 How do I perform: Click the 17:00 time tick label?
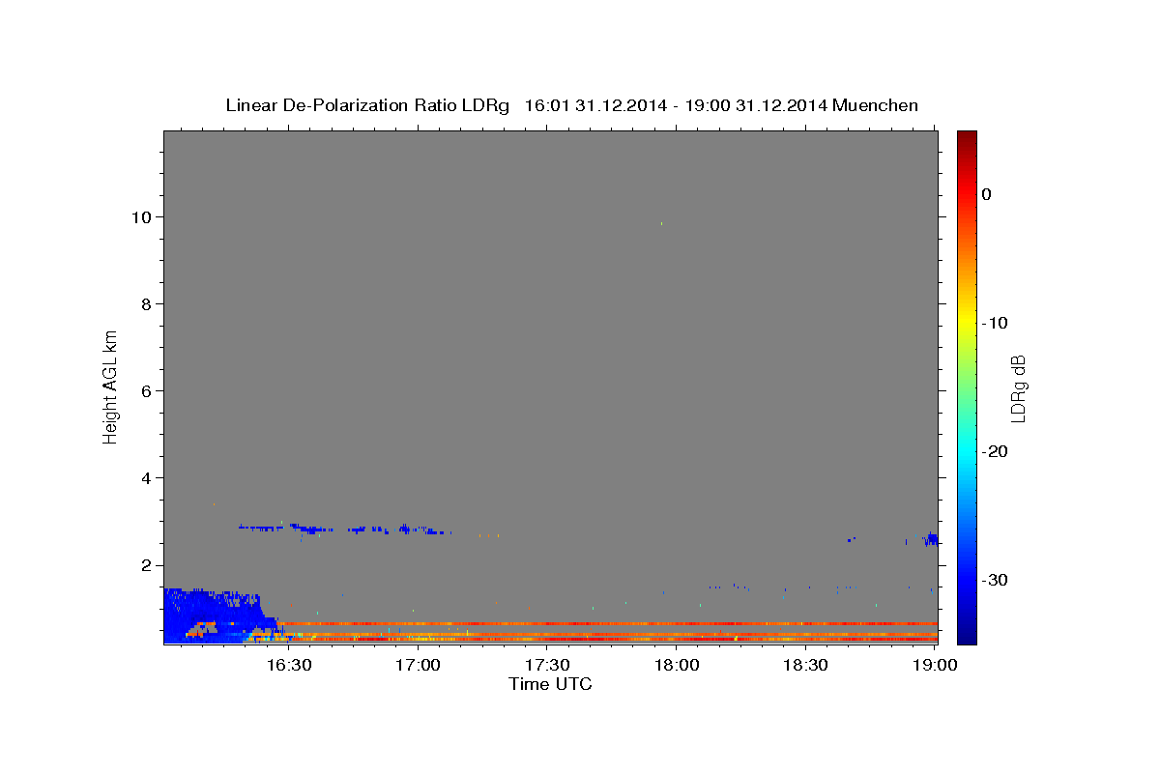pos(418,666)
